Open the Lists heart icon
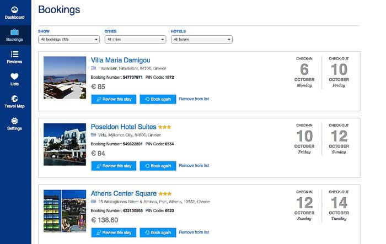This screenshot has height=244, width=386. tap(14, 76)
